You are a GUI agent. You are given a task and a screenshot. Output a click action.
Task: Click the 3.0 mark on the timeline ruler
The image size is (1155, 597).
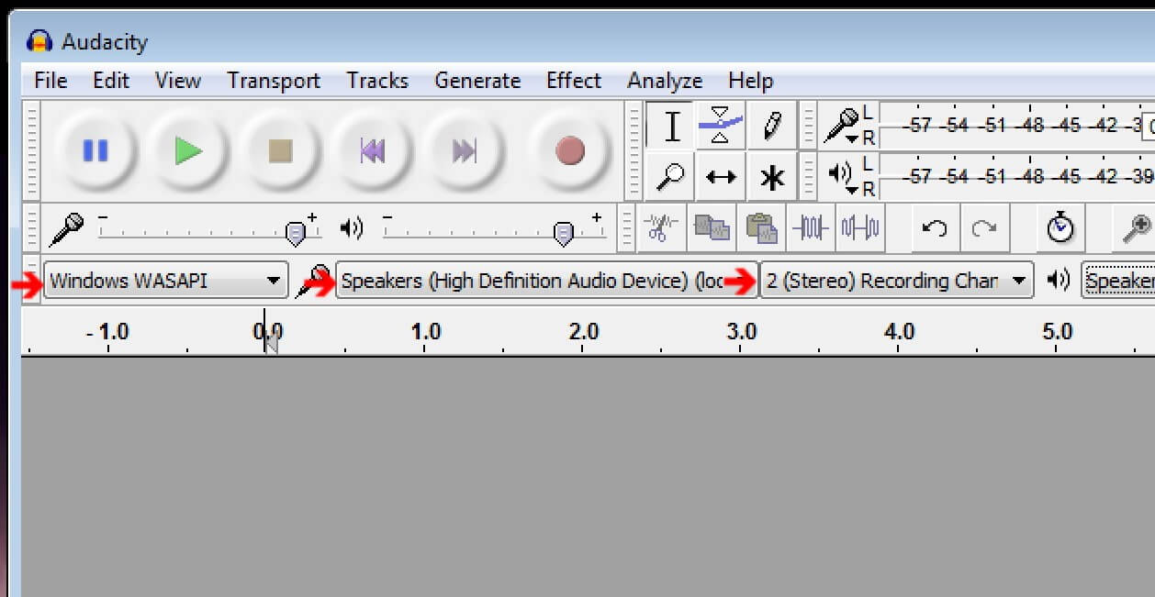(x=742, y=331)
